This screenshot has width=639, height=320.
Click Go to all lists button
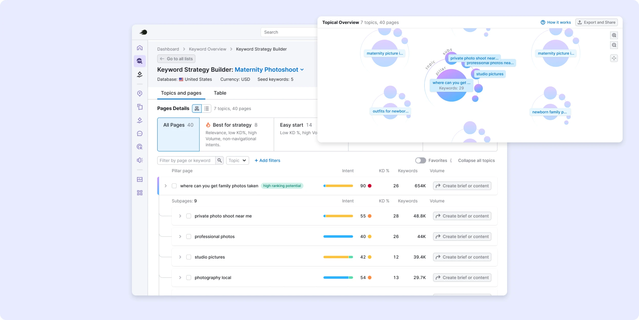(176, 59)
